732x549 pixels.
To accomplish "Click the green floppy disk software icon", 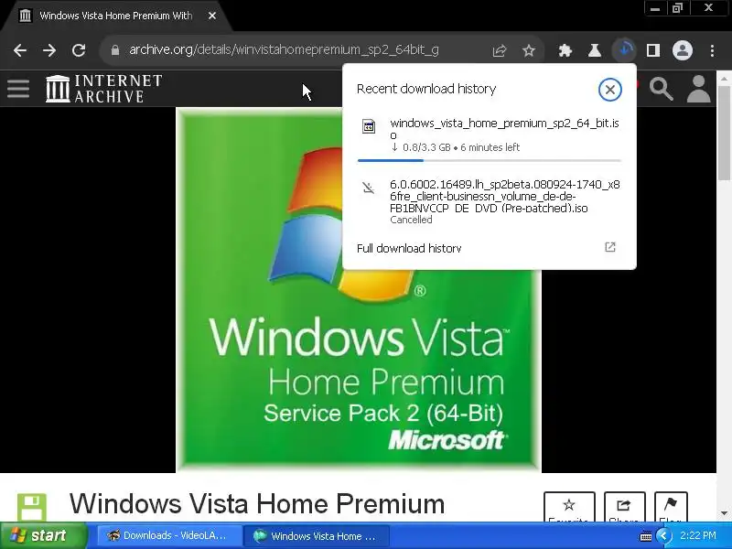I will pyautogui.click(x=32, y=507).
